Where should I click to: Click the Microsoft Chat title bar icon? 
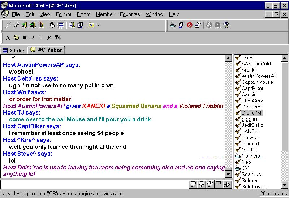click(4, 5)
